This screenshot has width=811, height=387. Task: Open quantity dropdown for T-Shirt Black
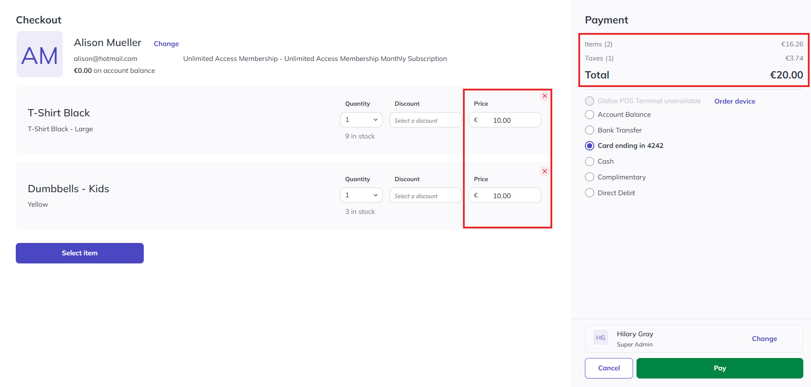(x=361, y=120)
